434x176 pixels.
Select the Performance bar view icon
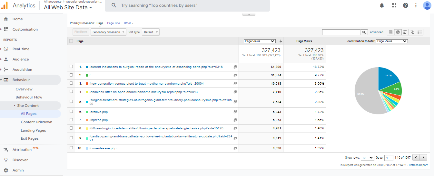tap(405, 32)
